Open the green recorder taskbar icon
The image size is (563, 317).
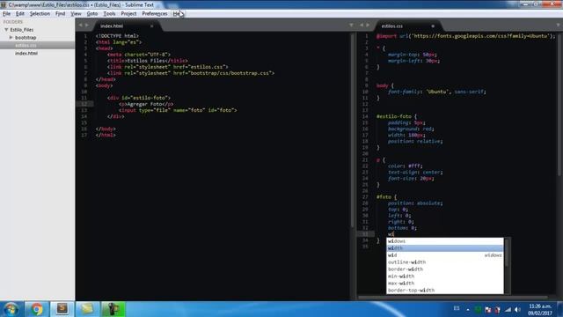(113, 309)
